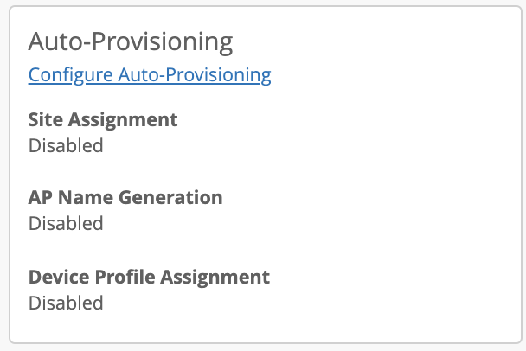Open the Configure Auto-Provisioning link
Screen dimensions: 526x351
pos(150,75)
